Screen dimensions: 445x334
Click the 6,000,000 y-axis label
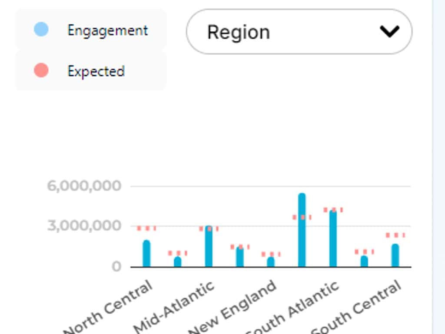pos(84,186)
